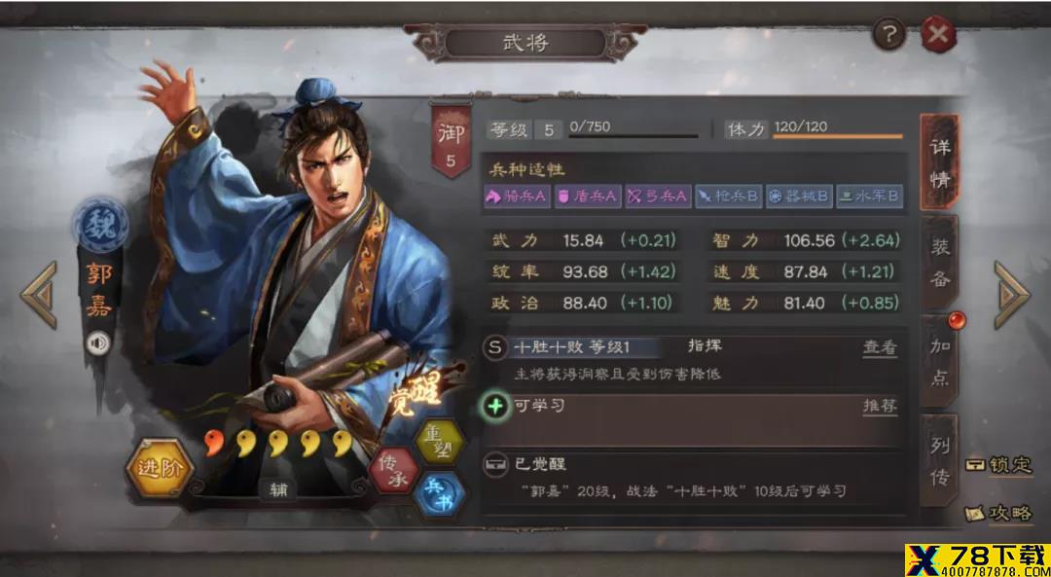The image size is (1051, 577).
Task: Open the 加点 attribute points tab
Action: pos(939,361)
